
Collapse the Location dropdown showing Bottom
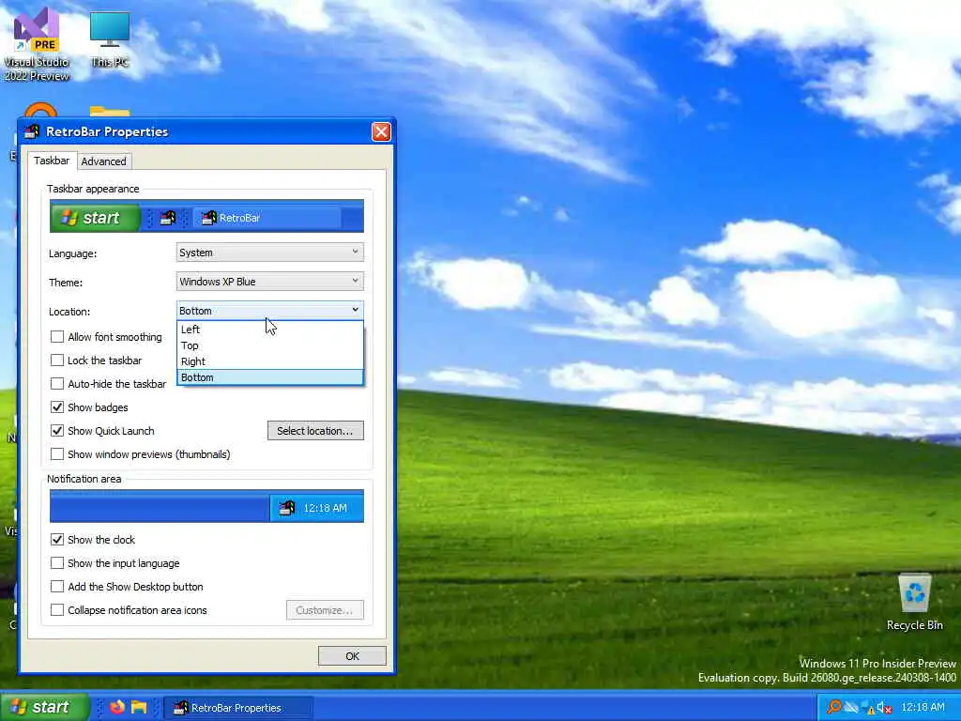269,310
